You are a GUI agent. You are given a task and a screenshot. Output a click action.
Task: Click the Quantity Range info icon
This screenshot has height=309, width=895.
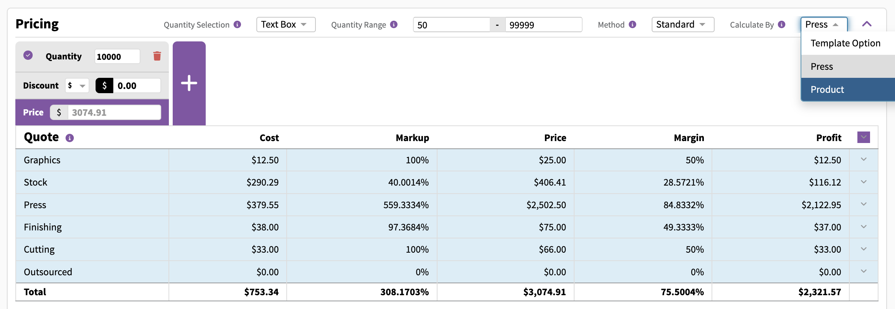pyautogui.click(x=394, y=25)
